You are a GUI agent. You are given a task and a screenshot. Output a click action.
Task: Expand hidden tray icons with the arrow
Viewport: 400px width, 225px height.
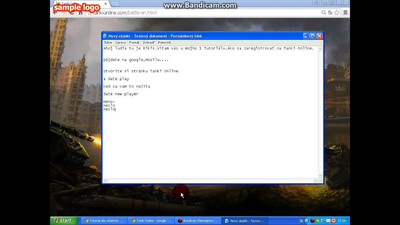[307, 221]
